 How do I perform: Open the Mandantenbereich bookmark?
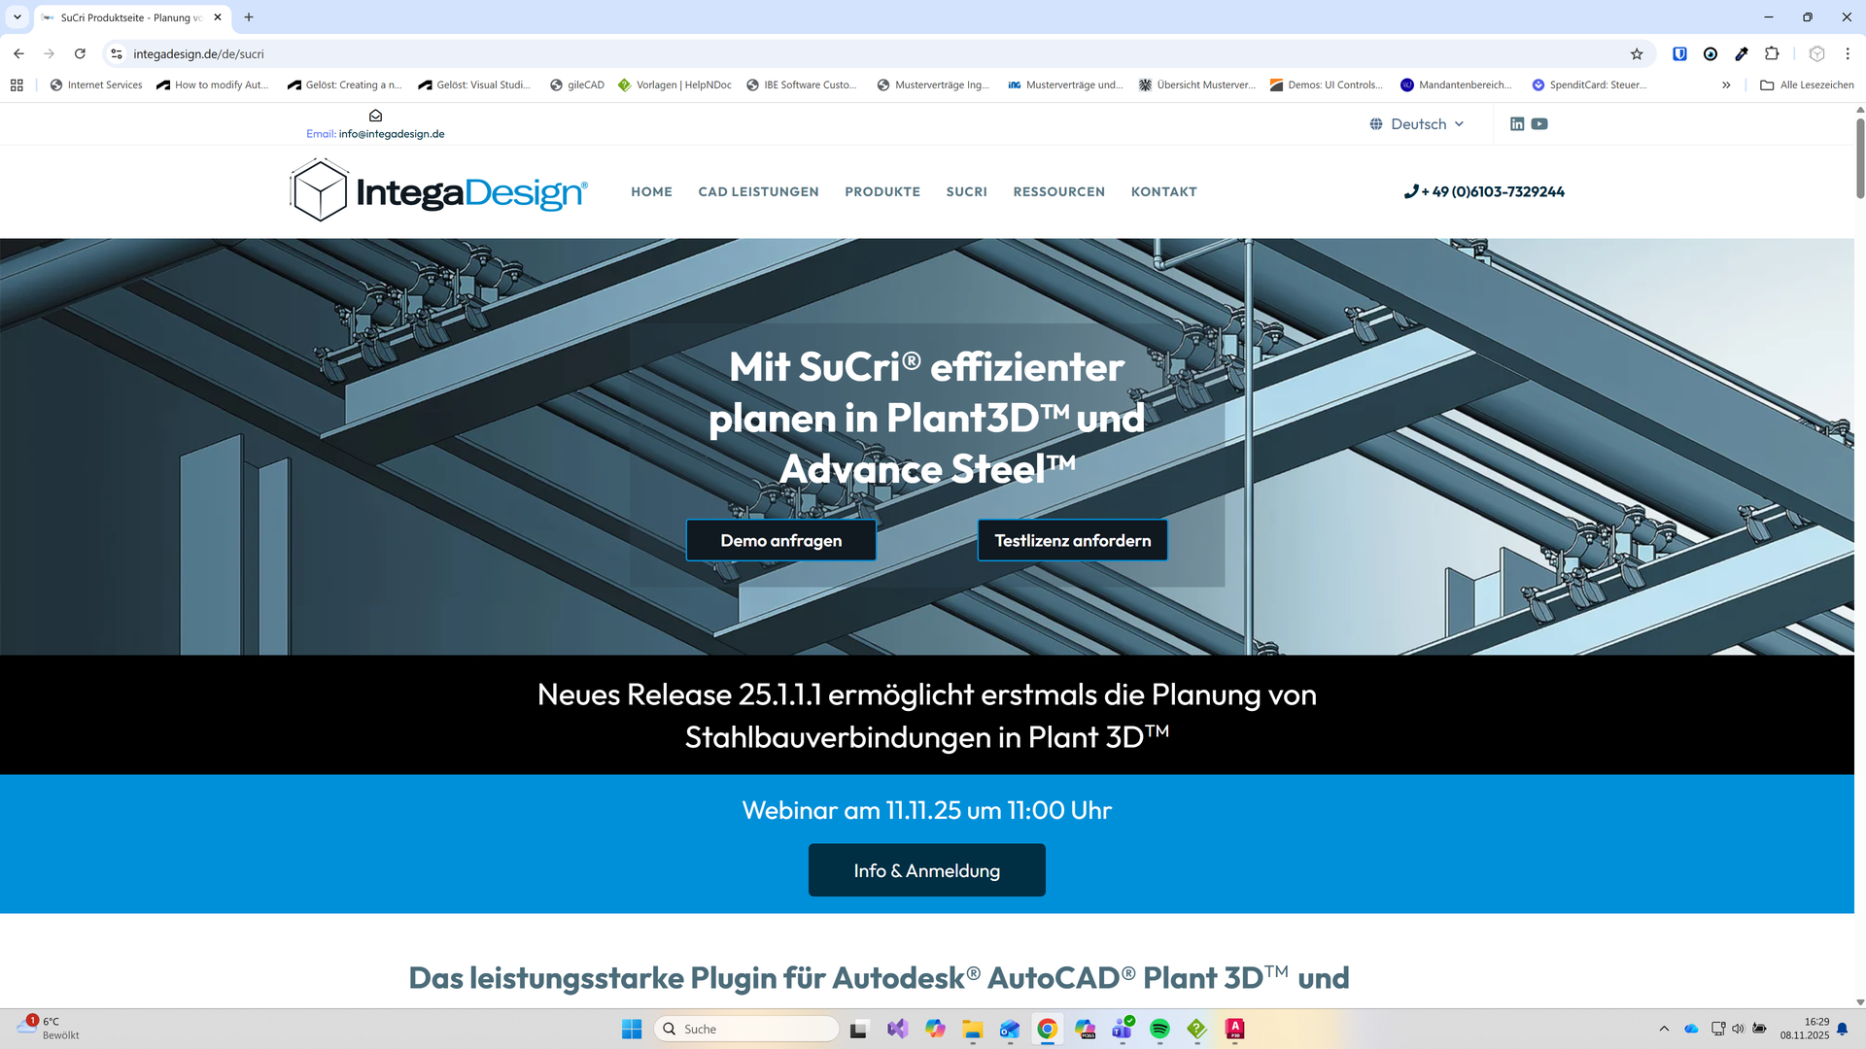coord(1456,85)
